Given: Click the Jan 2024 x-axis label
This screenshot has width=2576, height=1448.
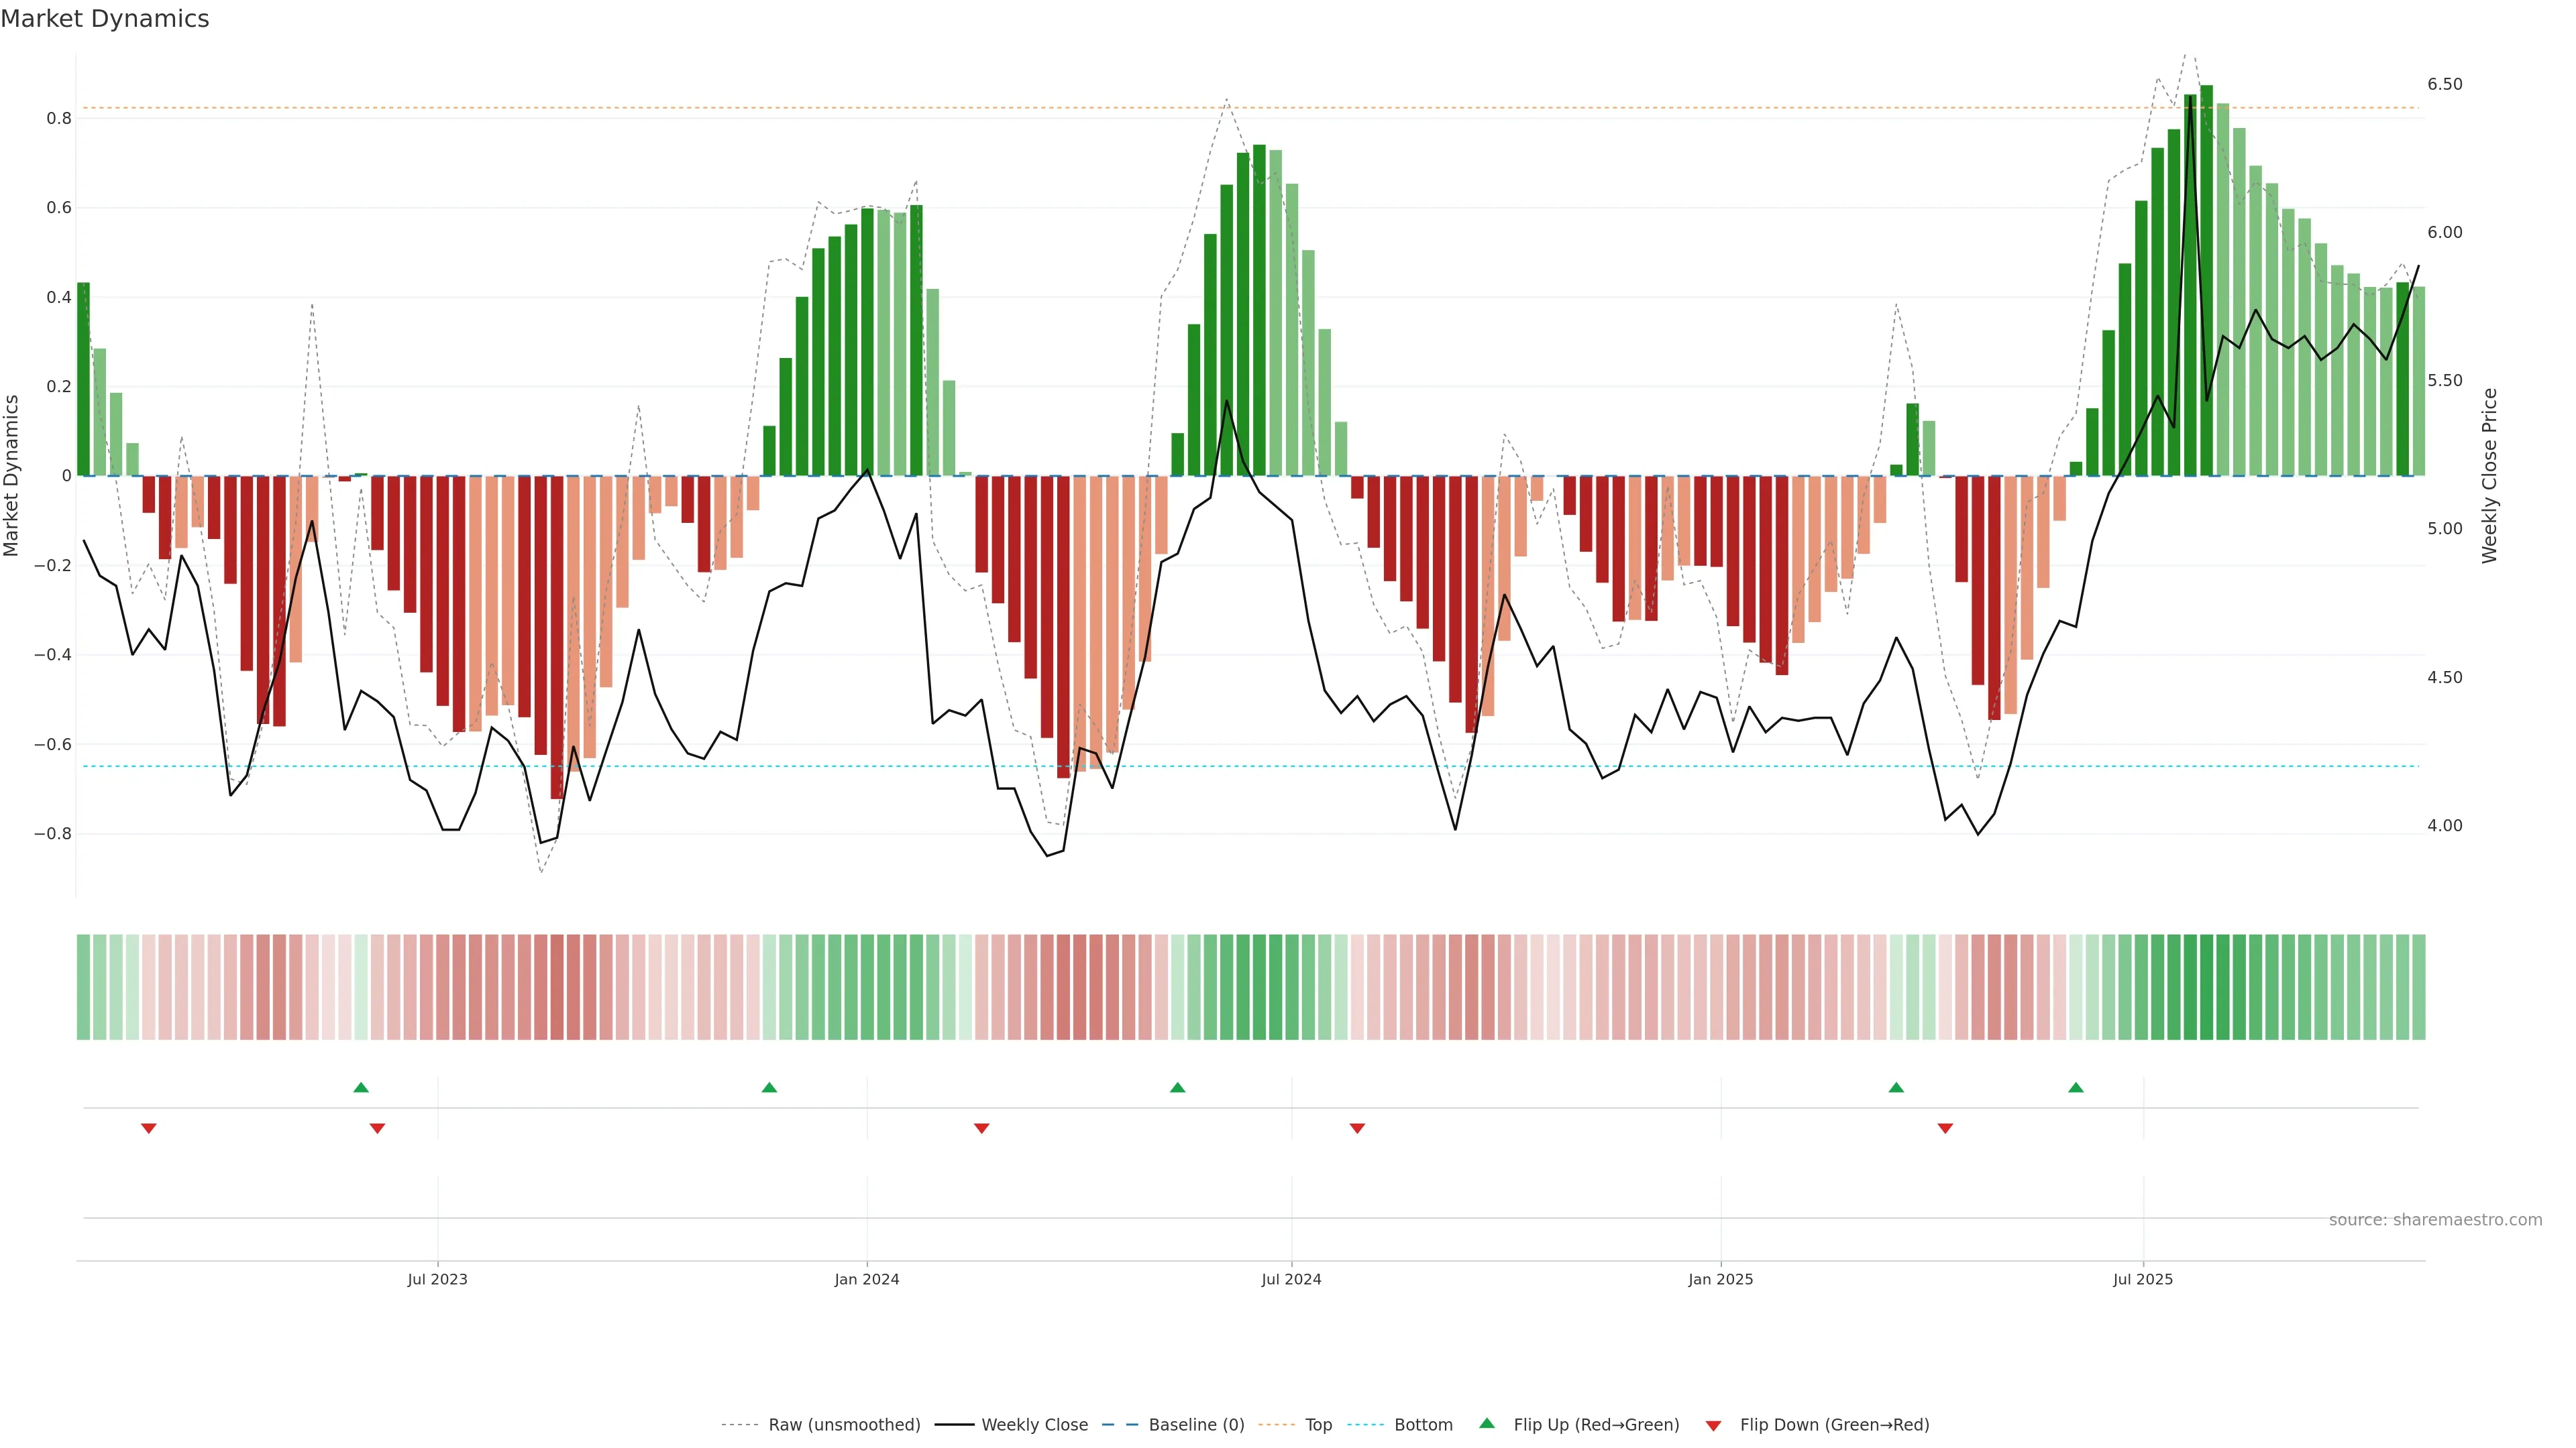Looking at the screenshot, I should click(x=867, y=1279).
